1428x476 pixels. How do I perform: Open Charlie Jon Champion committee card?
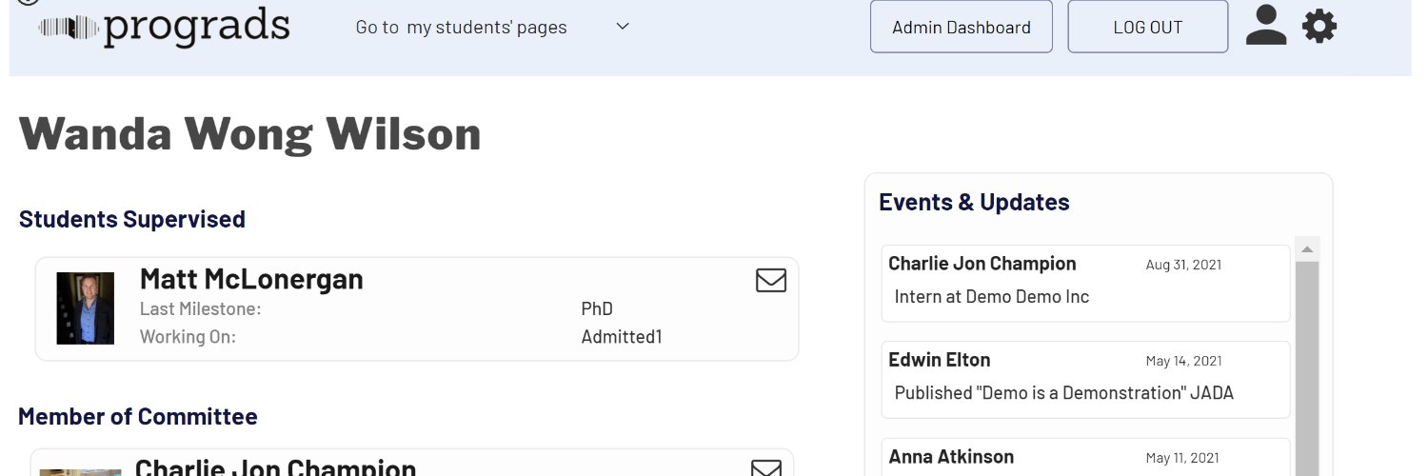point(412,463)
